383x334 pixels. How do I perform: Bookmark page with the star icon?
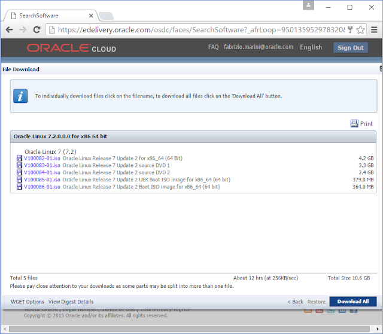pos(360,30)
